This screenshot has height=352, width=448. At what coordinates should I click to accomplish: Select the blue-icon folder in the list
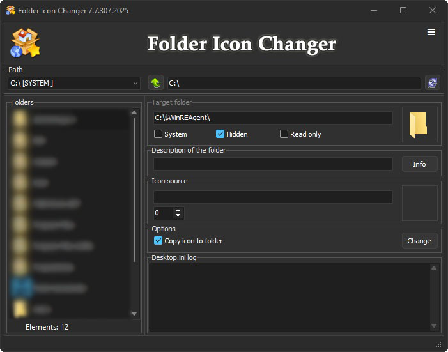tap(69, 288)
